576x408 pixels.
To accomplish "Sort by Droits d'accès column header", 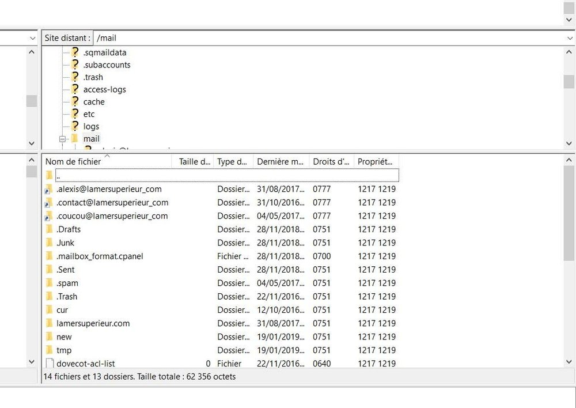I will click(x=331, y=161).
